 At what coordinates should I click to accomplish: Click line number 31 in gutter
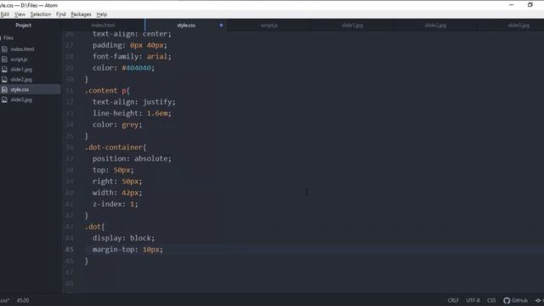tap(69, 91)
